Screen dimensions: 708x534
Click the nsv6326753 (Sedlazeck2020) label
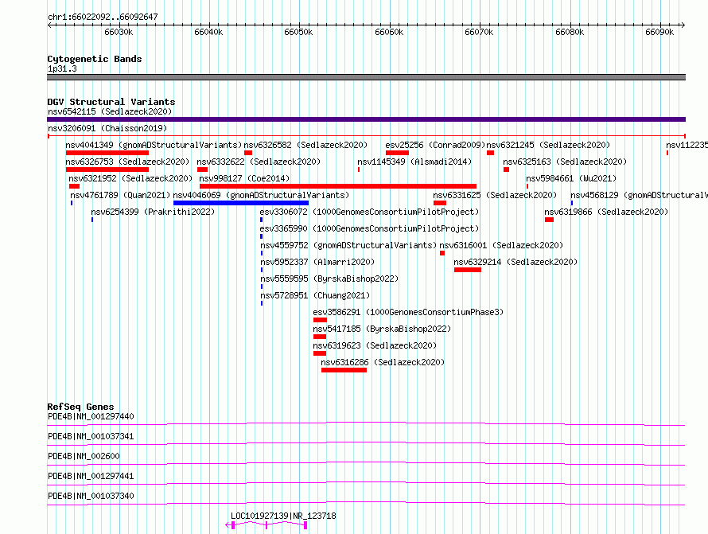click(127, 162)
